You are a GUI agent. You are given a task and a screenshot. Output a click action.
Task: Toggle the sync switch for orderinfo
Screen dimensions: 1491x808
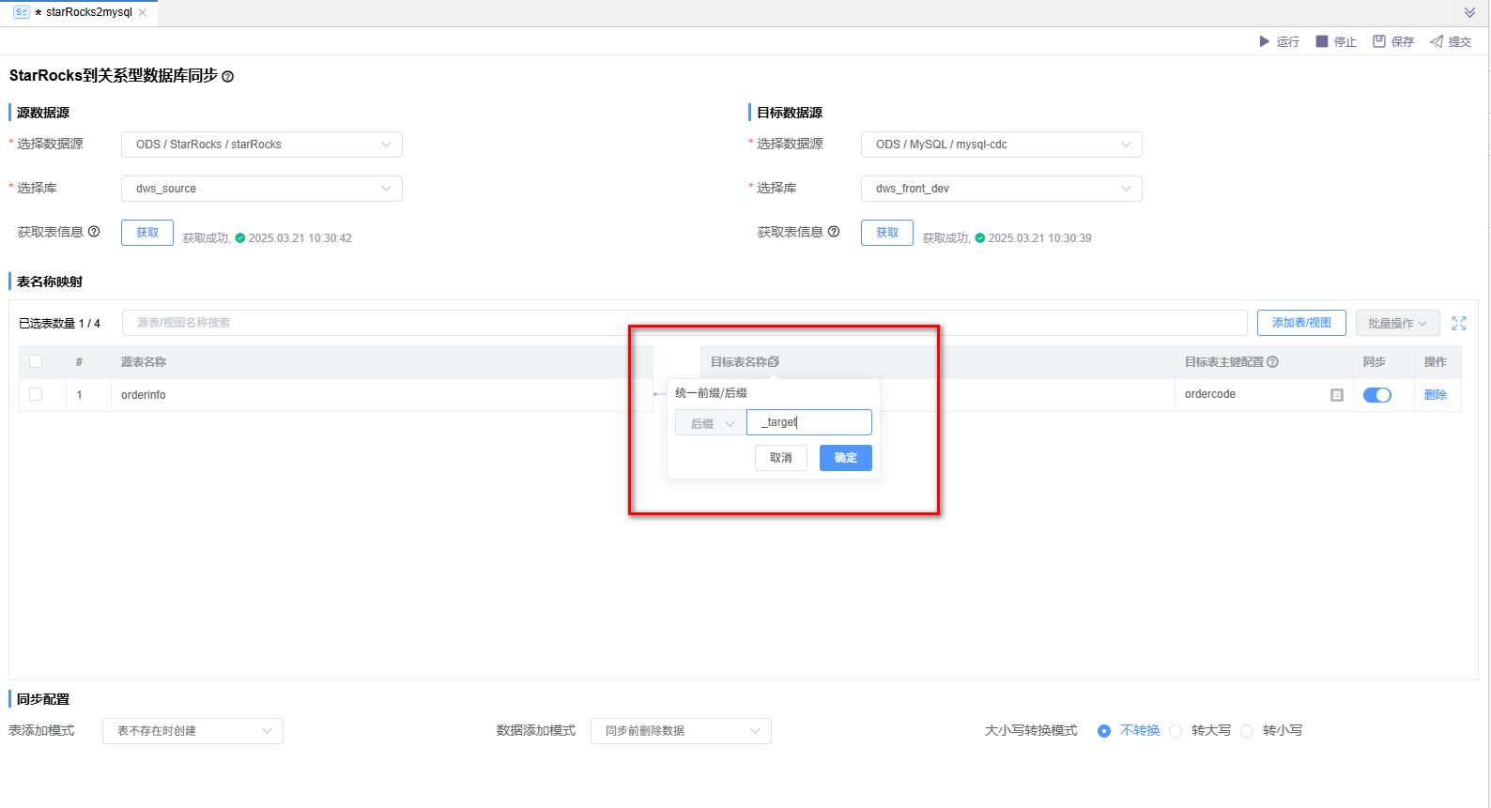click(x=1376, y=395)
